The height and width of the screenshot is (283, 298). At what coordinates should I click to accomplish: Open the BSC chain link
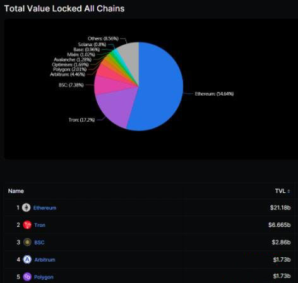(39, 243)
